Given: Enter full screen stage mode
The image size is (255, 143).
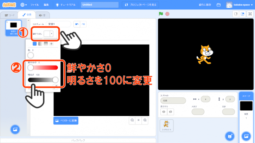Looking at the screenshot, I should pyautogui.click(x=250, y=14).
